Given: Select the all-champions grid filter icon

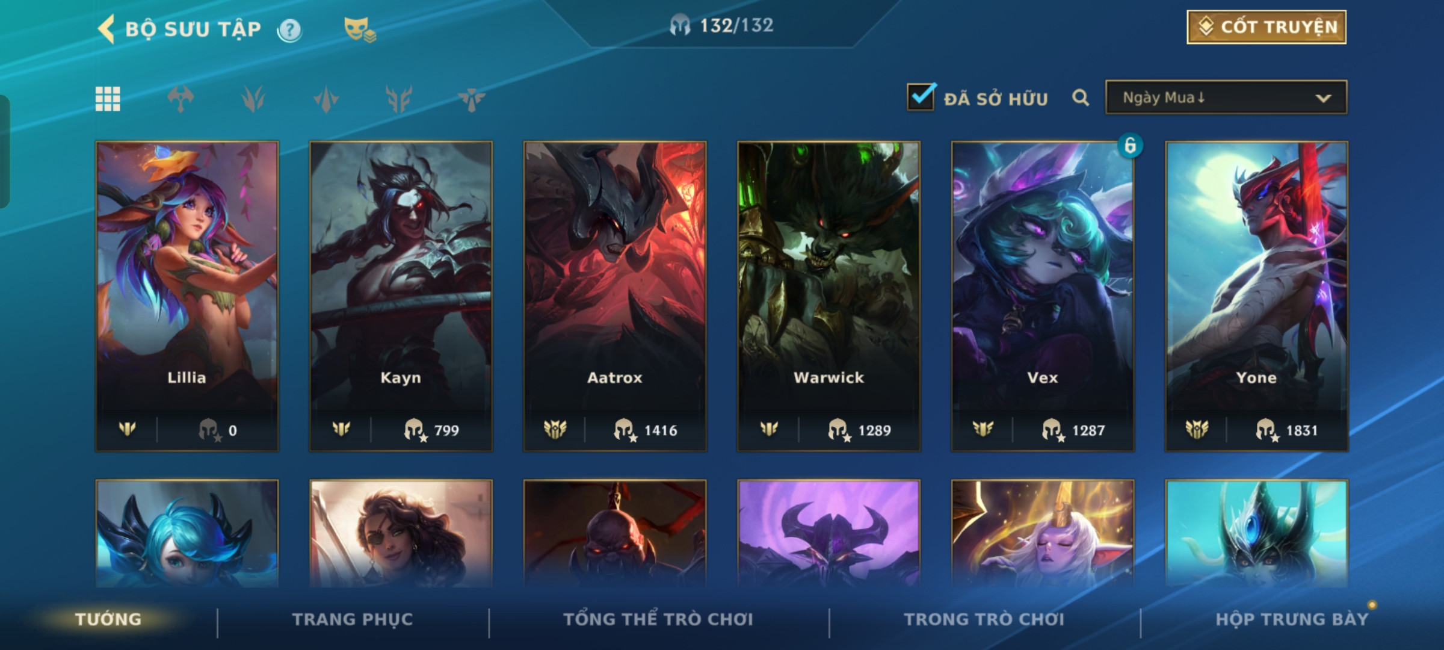Looking at the screenshot, I should (x=108, y=99).
